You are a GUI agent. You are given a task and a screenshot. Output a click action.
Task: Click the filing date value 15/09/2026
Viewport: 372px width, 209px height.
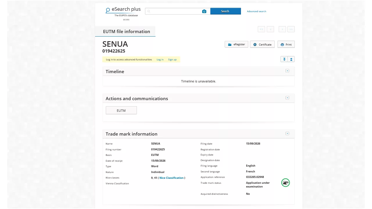click(253, 144)
